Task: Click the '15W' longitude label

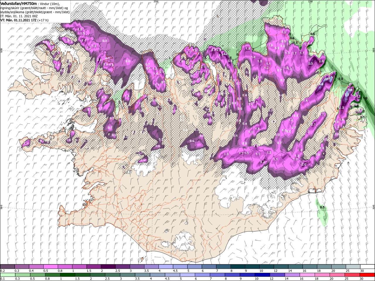Action: 310,1
